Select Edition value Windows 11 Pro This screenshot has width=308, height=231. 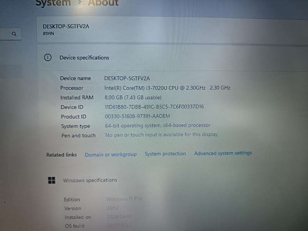tap(124, 199)
